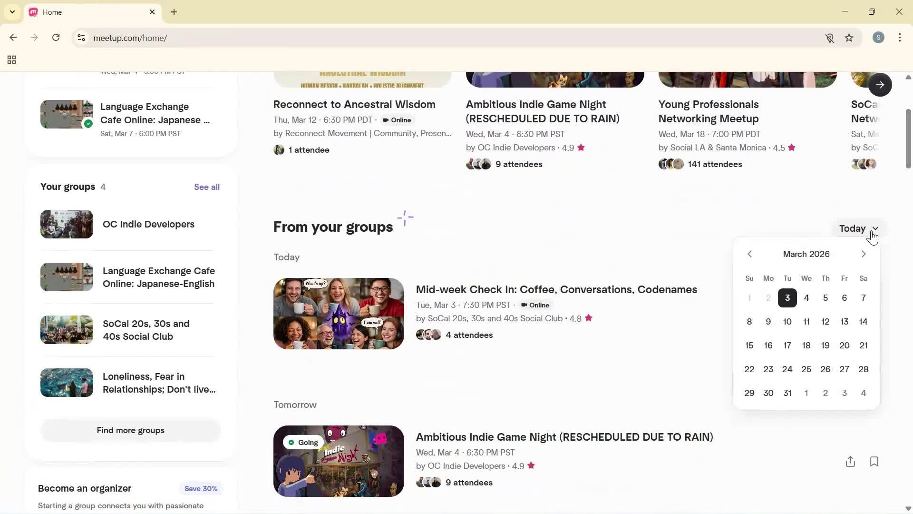Viewport: 913px width, 514px height.
Task: Open a new tab with the plus button
Action: (174, 12)
